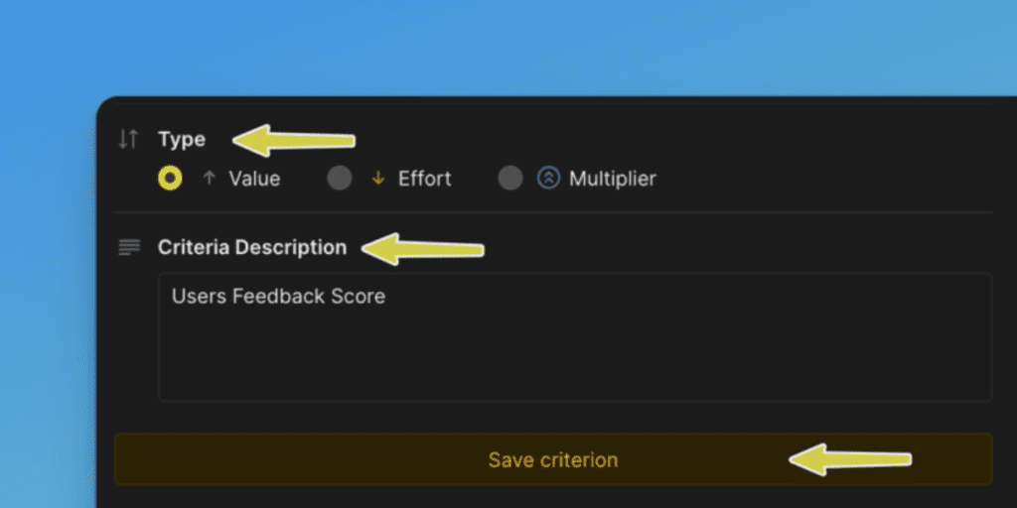Screen dimensions: 1017x508
Task: Click the Value option label
Action: pyautogui.click(x=254, y=180)
